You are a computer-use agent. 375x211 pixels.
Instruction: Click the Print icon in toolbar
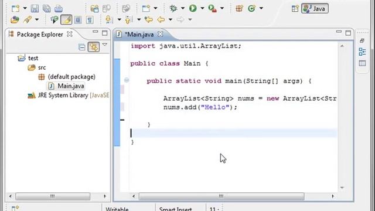[x=59, y=9]
